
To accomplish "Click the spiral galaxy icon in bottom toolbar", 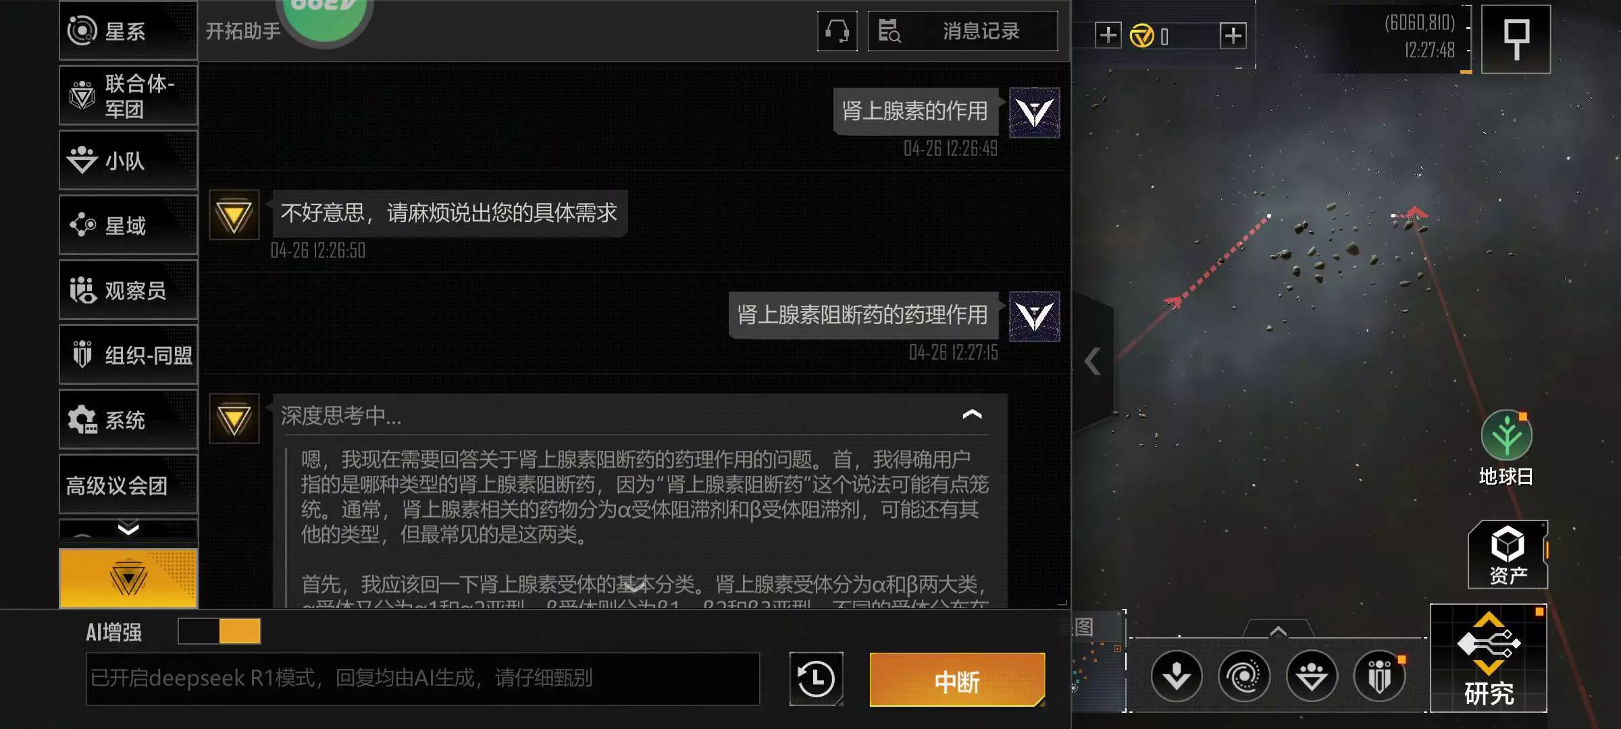I will point(1244,676).
